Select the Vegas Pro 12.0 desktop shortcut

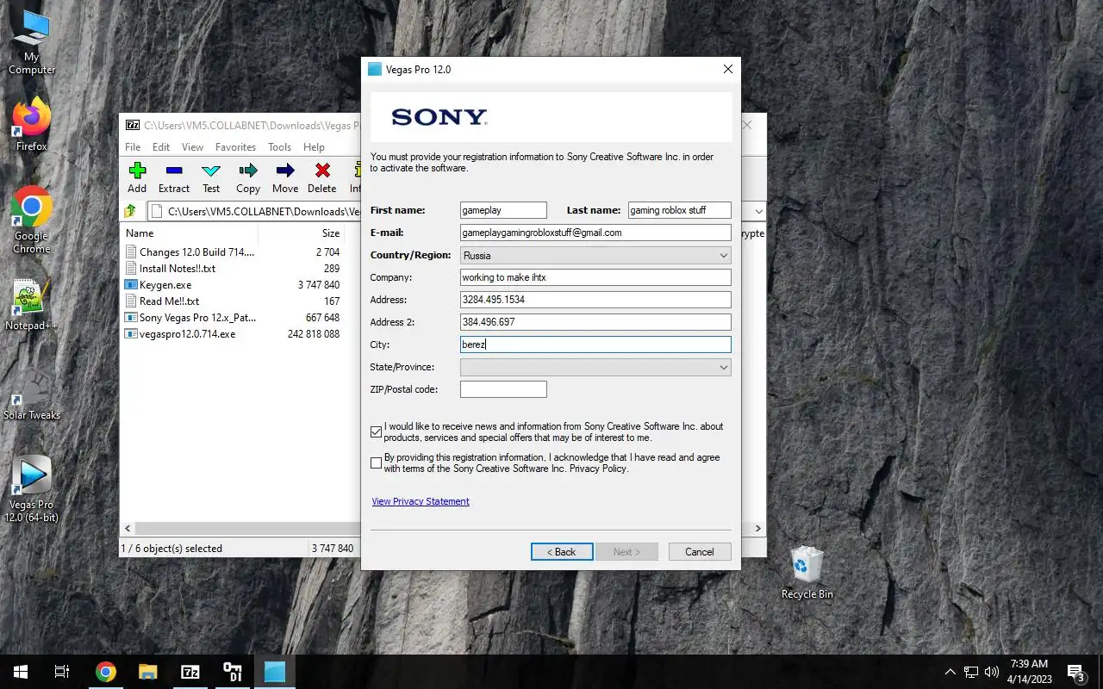[32, 488]
